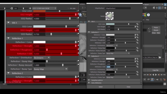
Task: Play animation backwards
Action: (153, 75)
